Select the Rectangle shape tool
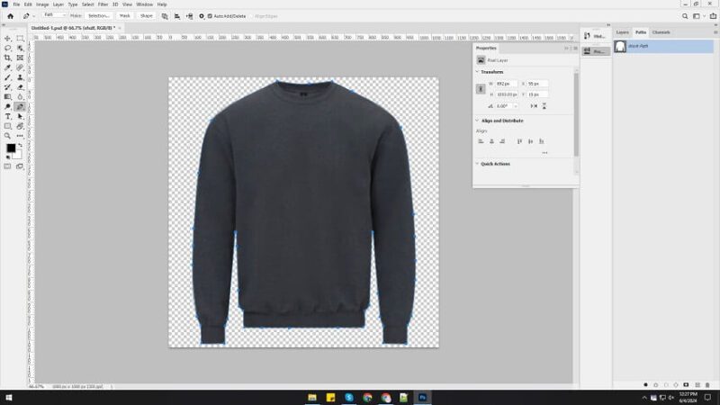This screenshot has width=720, height=405. click(7, 126)
